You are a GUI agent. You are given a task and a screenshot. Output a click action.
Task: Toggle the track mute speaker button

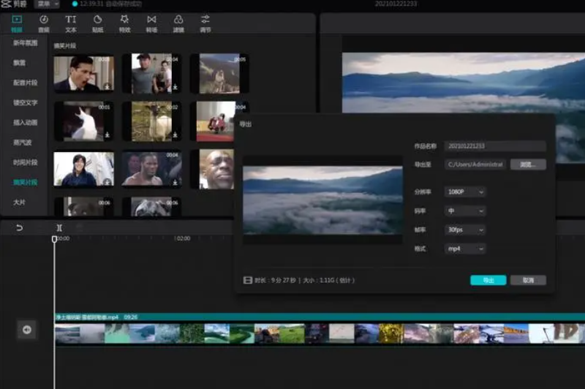point(27,330)
